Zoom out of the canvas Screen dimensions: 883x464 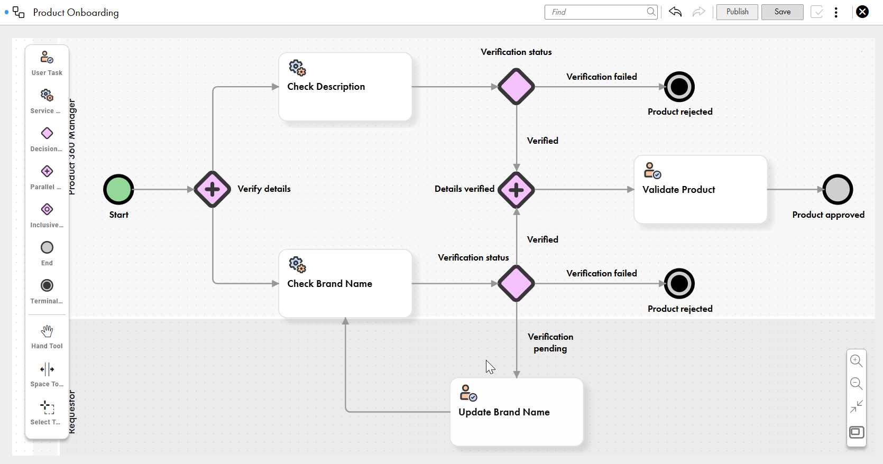point(857,384)
